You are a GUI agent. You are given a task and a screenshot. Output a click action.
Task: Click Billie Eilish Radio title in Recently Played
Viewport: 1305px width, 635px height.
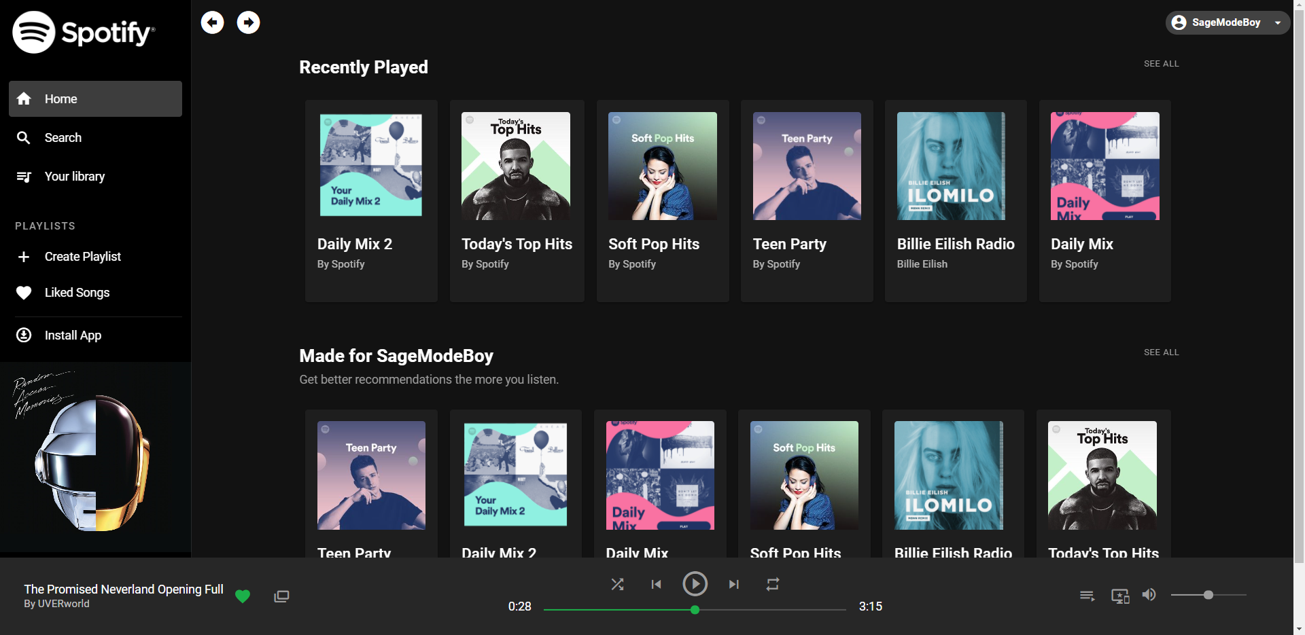(x=956, y=244)
